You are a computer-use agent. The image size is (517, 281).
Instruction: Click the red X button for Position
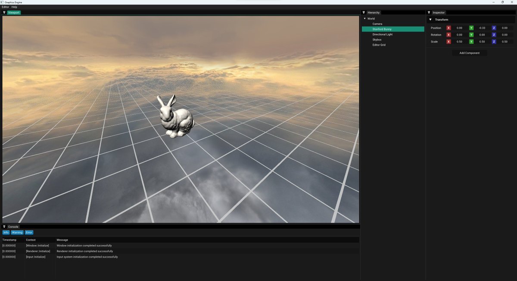448,28
